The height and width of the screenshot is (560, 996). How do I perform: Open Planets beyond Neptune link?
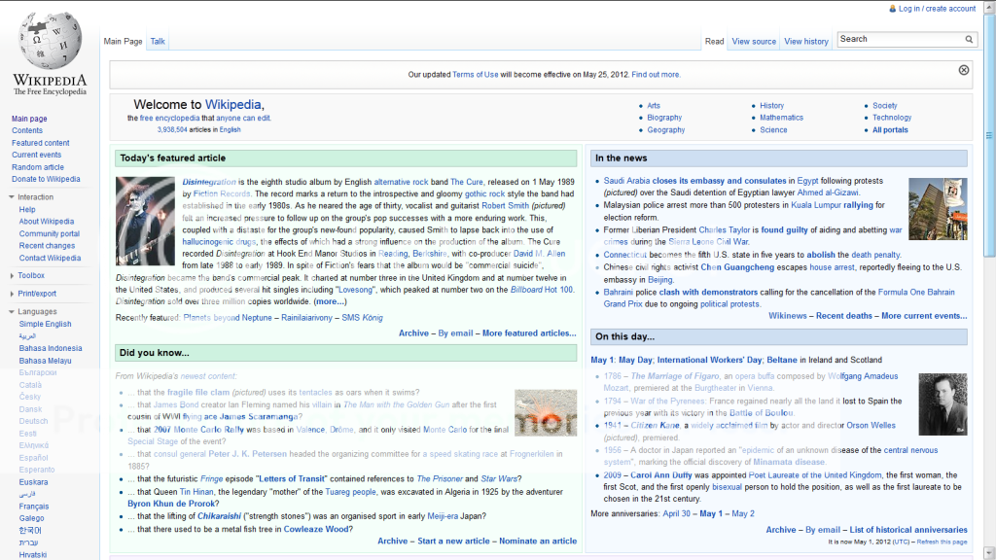tap(228, 318)
